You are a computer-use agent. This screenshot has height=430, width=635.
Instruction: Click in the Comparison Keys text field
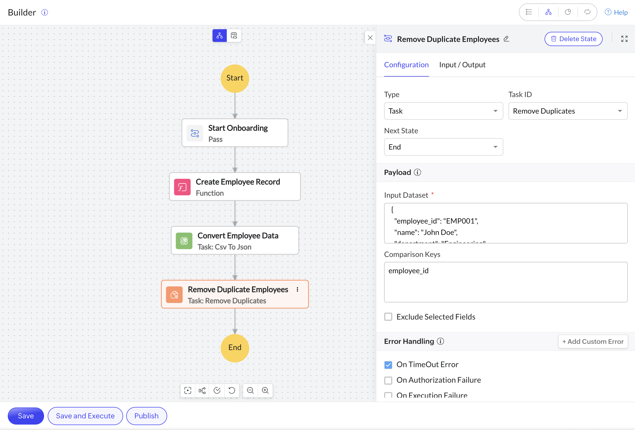pos(505,282)
